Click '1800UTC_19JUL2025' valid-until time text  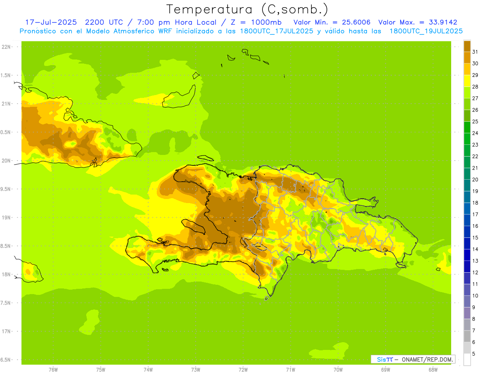tap(426, 31)
